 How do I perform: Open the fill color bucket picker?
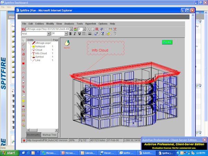coord(102,34)
